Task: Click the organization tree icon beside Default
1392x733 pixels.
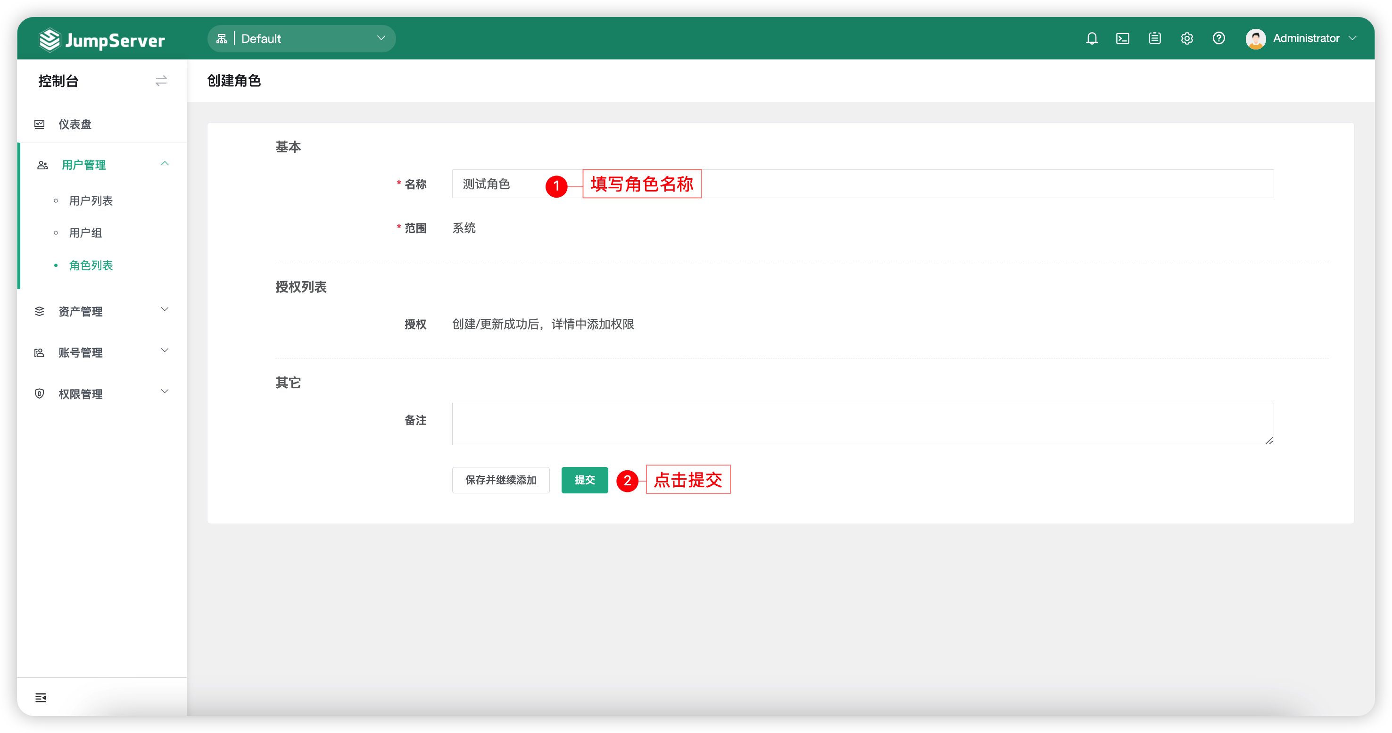Action: [222, 38]
